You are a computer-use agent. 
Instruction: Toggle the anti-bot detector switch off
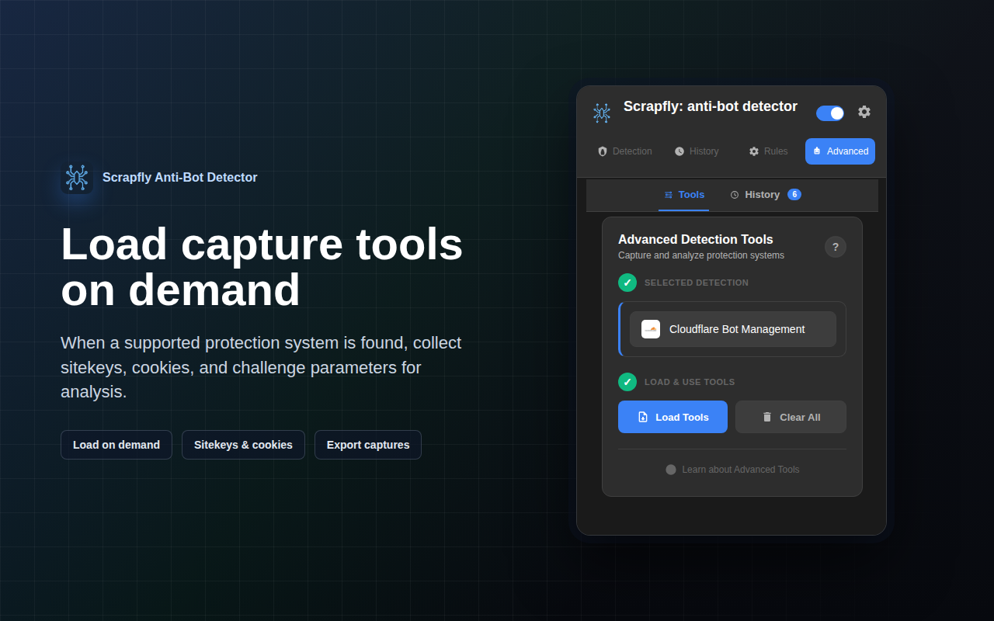click(830, 113)
